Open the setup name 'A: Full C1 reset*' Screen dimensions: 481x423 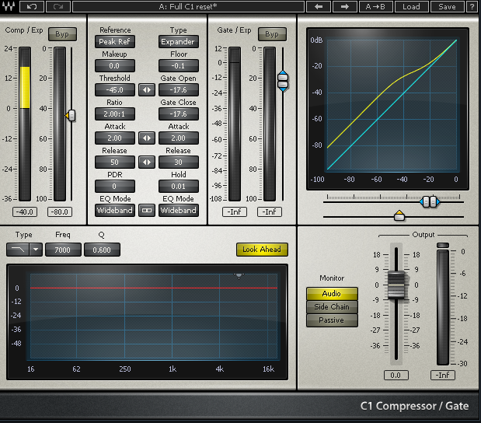(x=188, y=6)
